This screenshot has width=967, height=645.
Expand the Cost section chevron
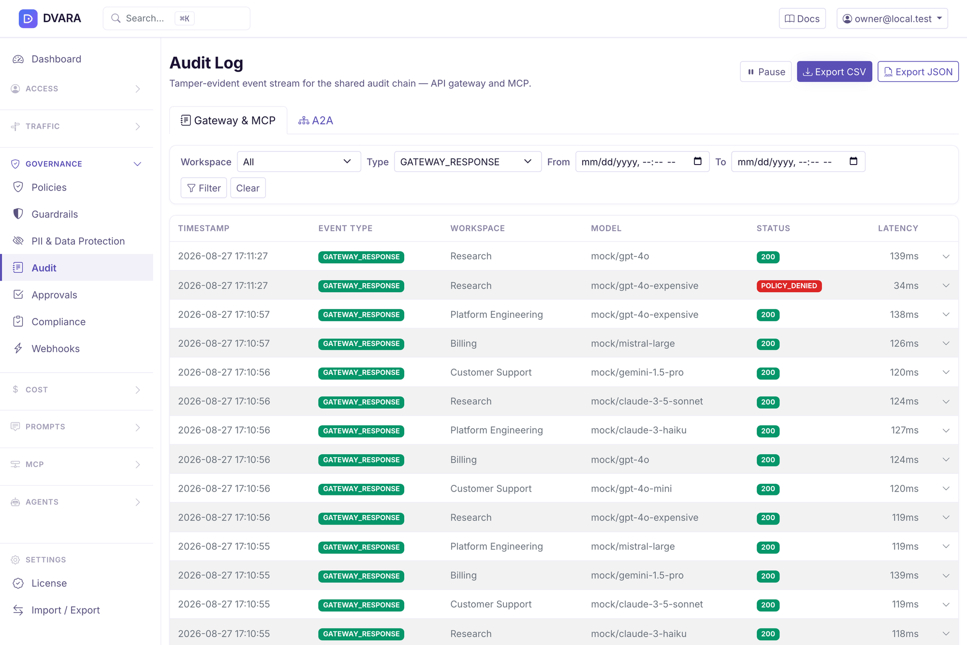[138, 390]
